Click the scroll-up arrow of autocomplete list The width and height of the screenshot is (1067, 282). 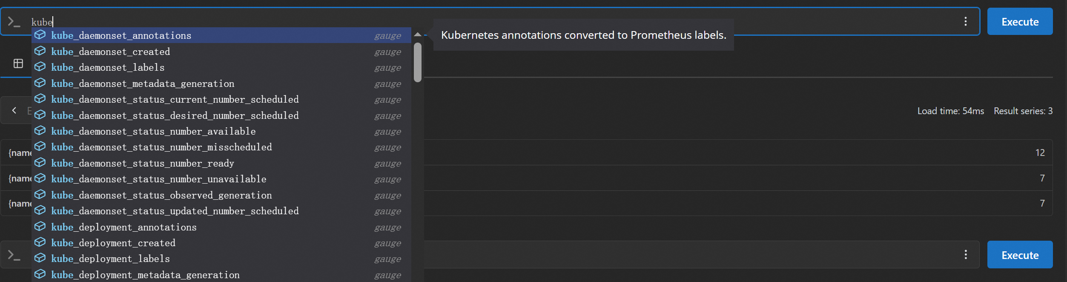click(417, 35)
